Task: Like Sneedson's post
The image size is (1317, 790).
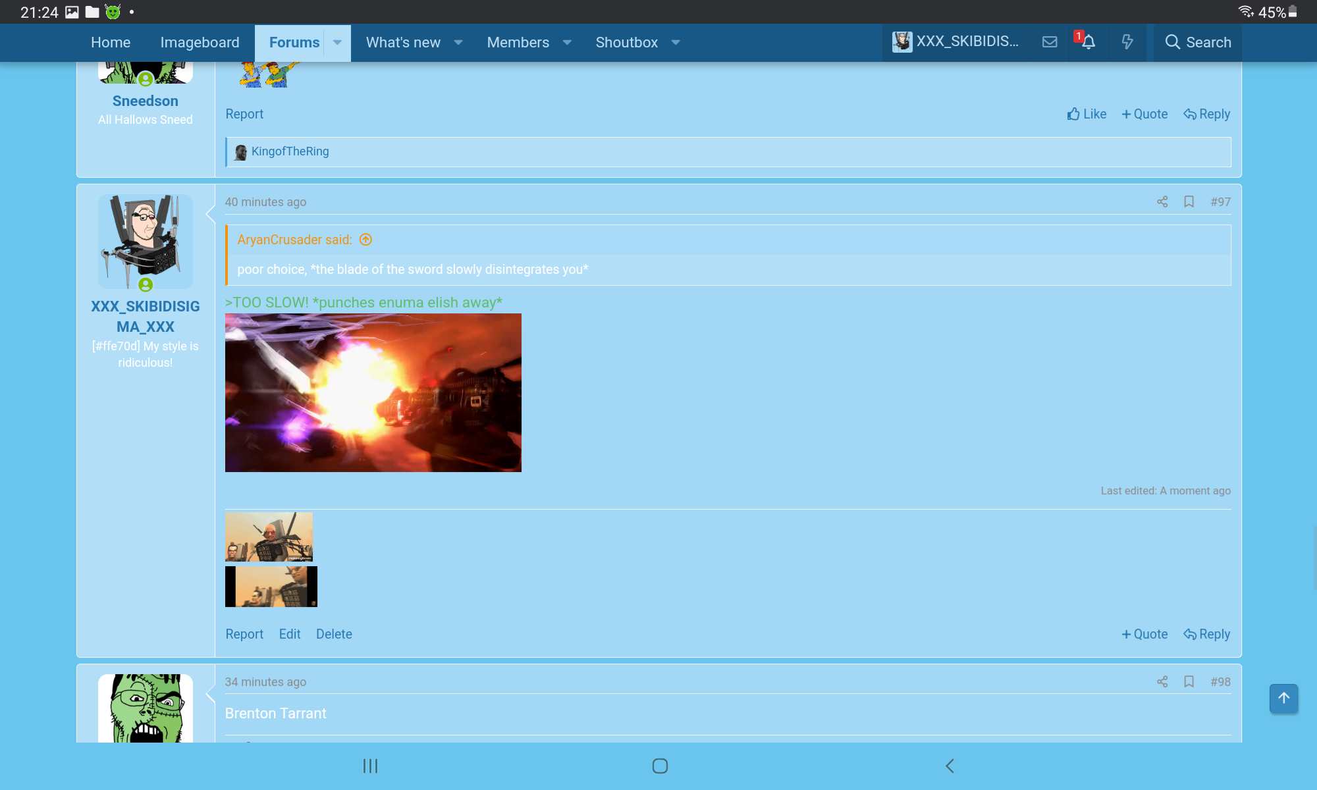Action: click(x=1087, y=114)
